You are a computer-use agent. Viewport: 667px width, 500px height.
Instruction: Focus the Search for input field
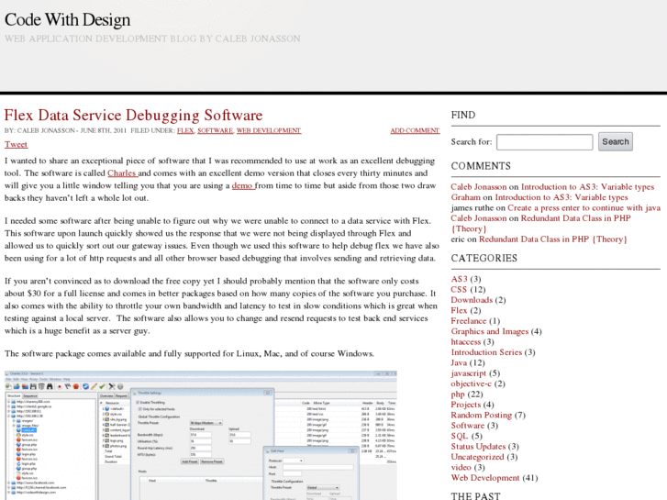[544, 142]
